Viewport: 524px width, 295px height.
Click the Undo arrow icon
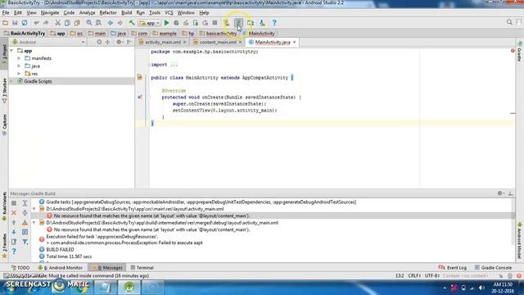pos(36,23)
